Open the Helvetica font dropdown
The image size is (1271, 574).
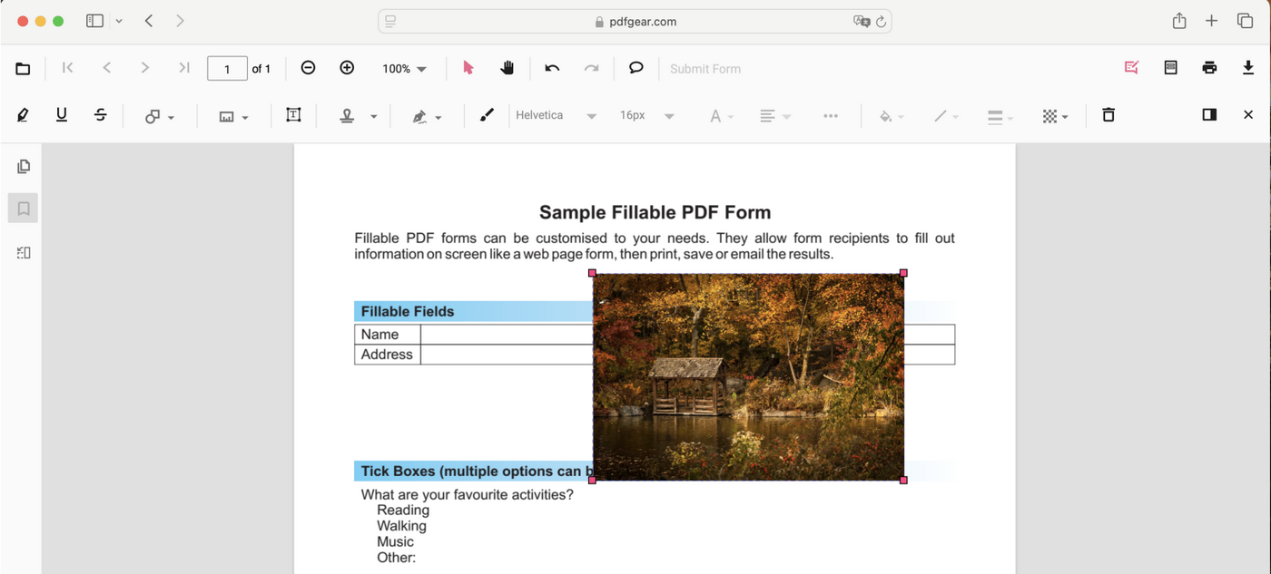[x=556, y=115]
